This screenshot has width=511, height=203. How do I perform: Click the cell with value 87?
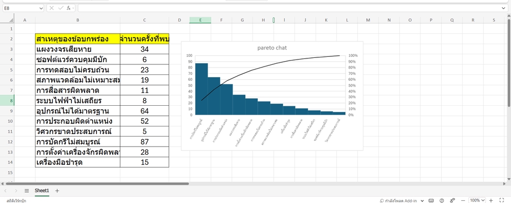pyautogui.click(x=144, y=141)
